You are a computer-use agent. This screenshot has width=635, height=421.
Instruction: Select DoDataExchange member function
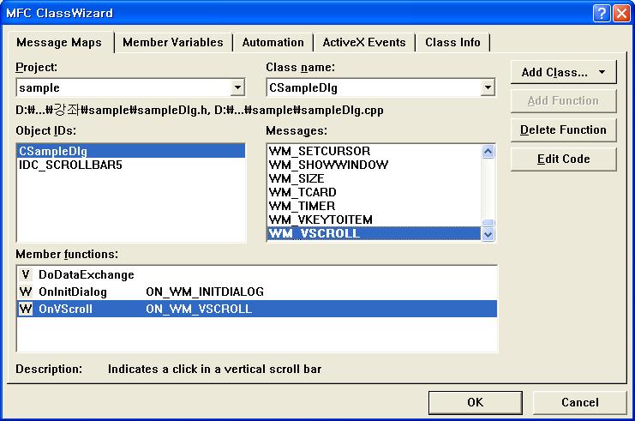tap(257, 274)
